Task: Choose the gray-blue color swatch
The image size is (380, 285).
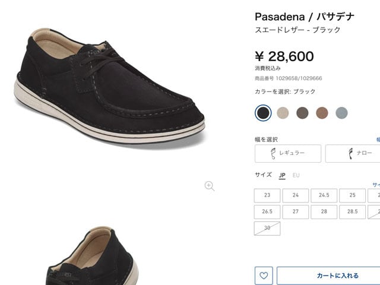Action: tap(341, 113)
